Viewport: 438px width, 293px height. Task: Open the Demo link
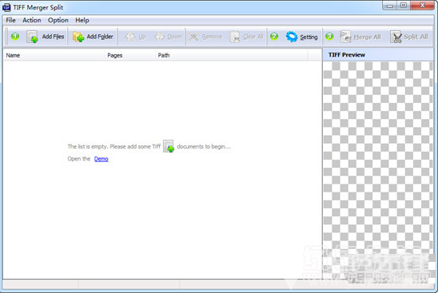point(102,159)
